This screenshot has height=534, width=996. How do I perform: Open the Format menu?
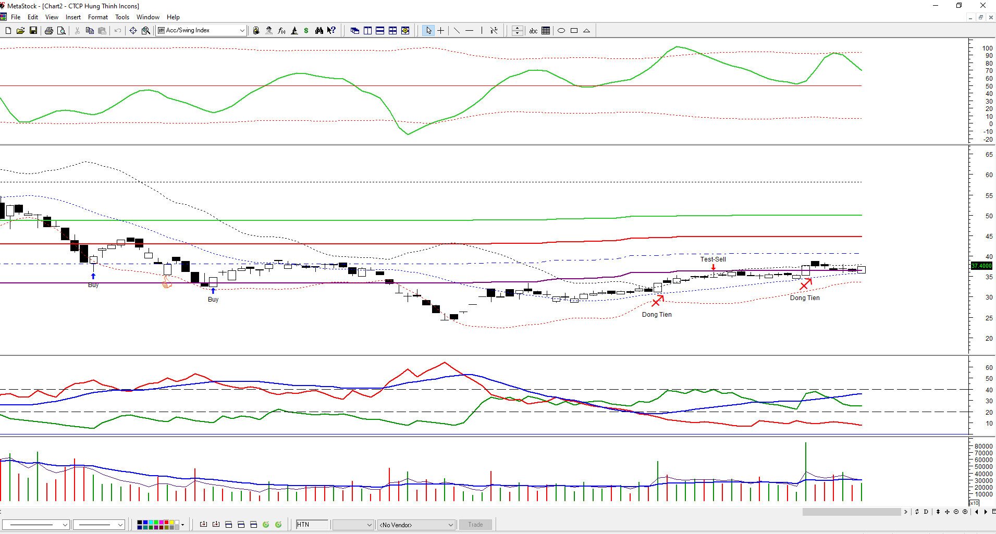[x=98, y=17]
